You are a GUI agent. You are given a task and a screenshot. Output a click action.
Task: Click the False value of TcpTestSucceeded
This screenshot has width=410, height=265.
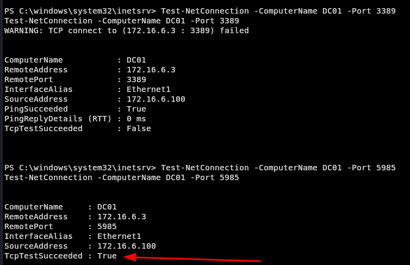139,128
